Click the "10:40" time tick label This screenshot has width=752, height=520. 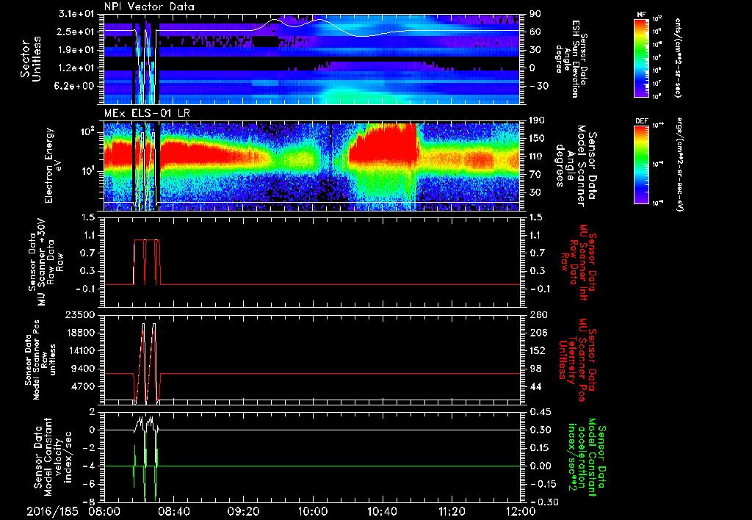pos(382,511)
